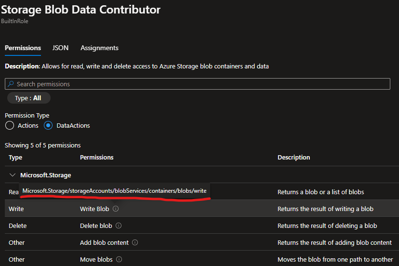Click 'Showing 5 of 5 permissions' text
The height and width of the screenshot is (266, 399).
(43, 145)
